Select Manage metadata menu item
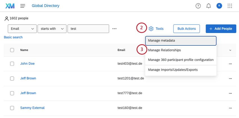This screenshot has height=118, width=239. (181, 41)
